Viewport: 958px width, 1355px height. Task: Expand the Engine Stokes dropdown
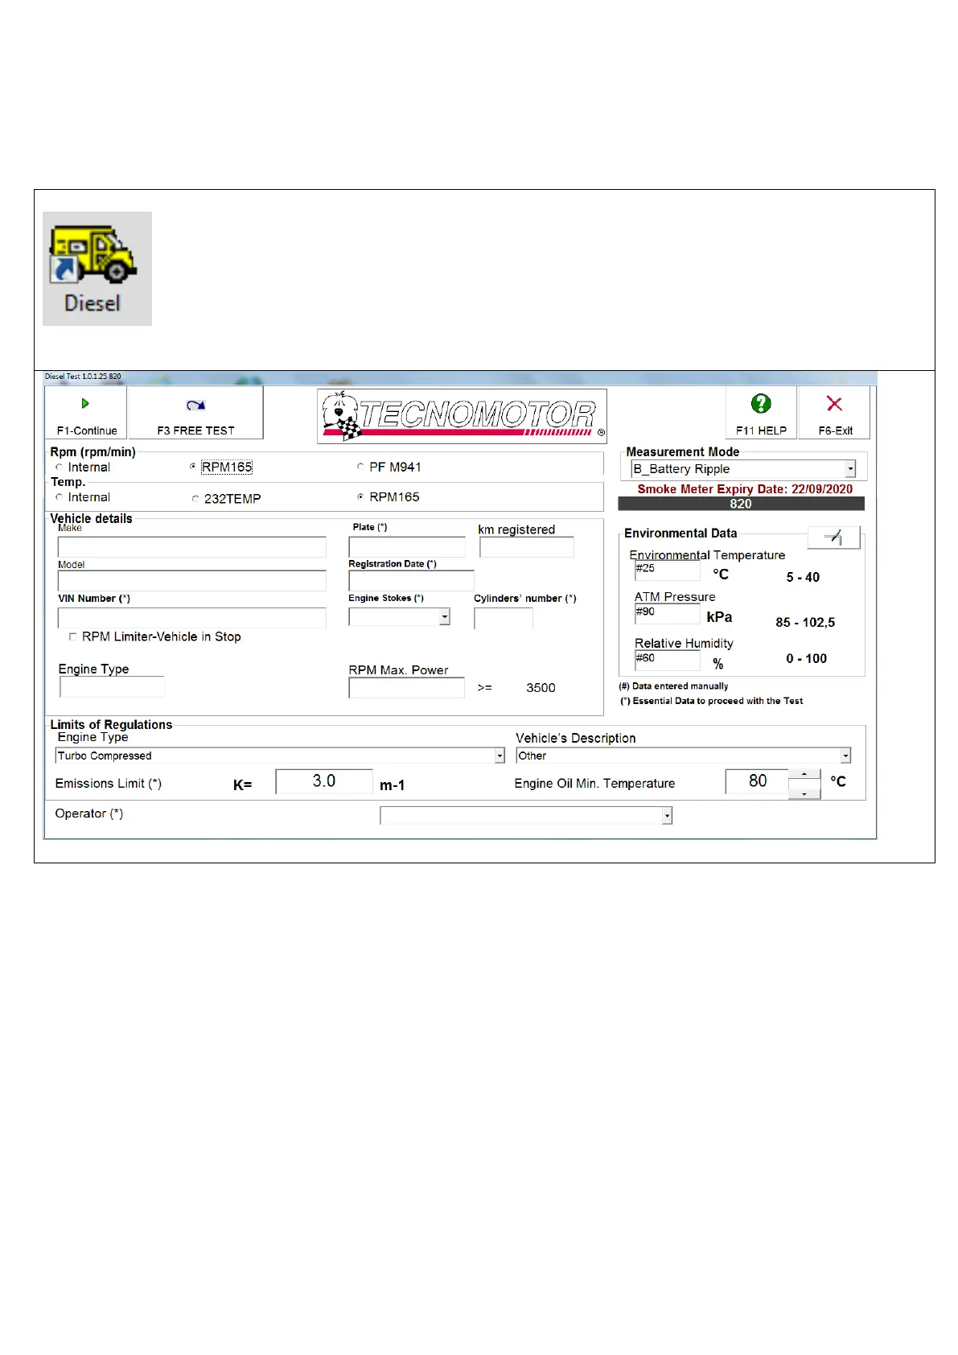[x=445, y=617]
